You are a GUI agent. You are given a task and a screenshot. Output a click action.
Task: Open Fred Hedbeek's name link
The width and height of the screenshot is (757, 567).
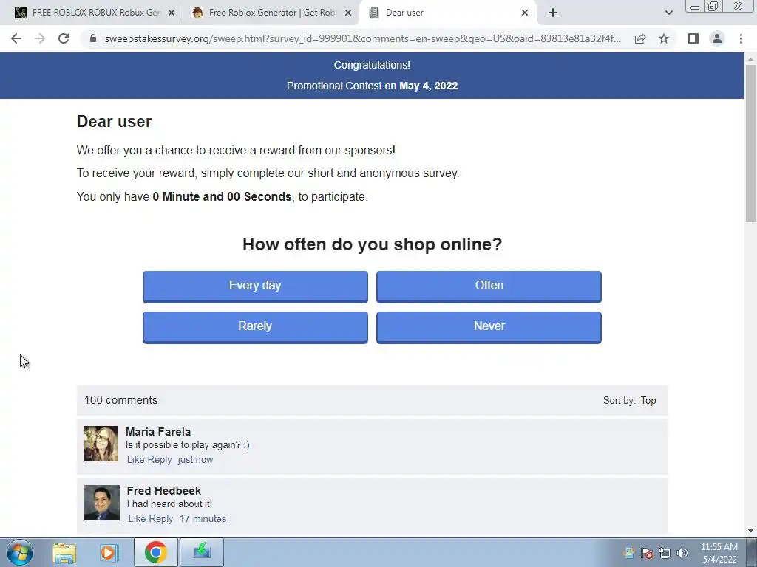point(163,491)
